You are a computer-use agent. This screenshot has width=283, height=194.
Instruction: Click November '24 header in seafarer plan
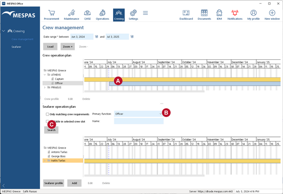click(219, 139)
